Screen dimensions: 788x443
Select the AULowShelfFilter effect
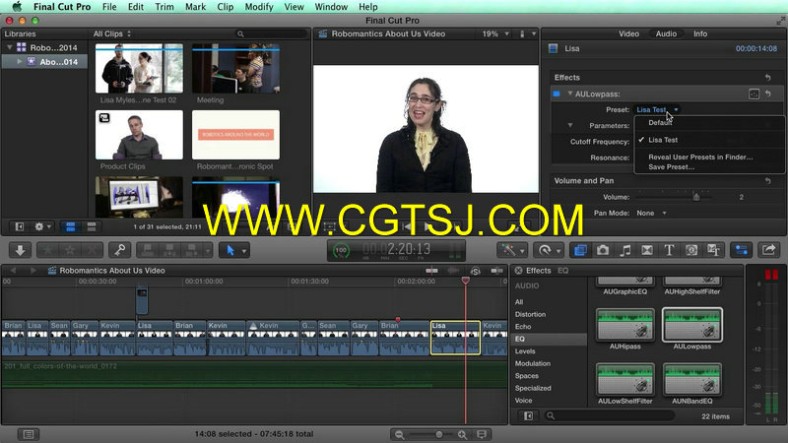point(625,380)
